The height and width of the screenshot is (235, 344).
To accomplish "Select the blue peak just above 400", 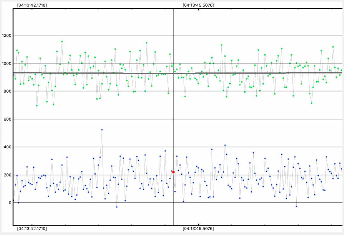I will click(x=225, y=145).
